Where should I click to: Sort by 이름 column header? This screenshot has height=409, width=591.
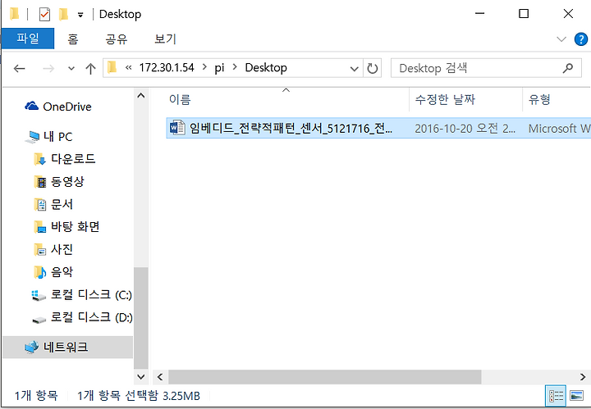(x=180, y=99)
